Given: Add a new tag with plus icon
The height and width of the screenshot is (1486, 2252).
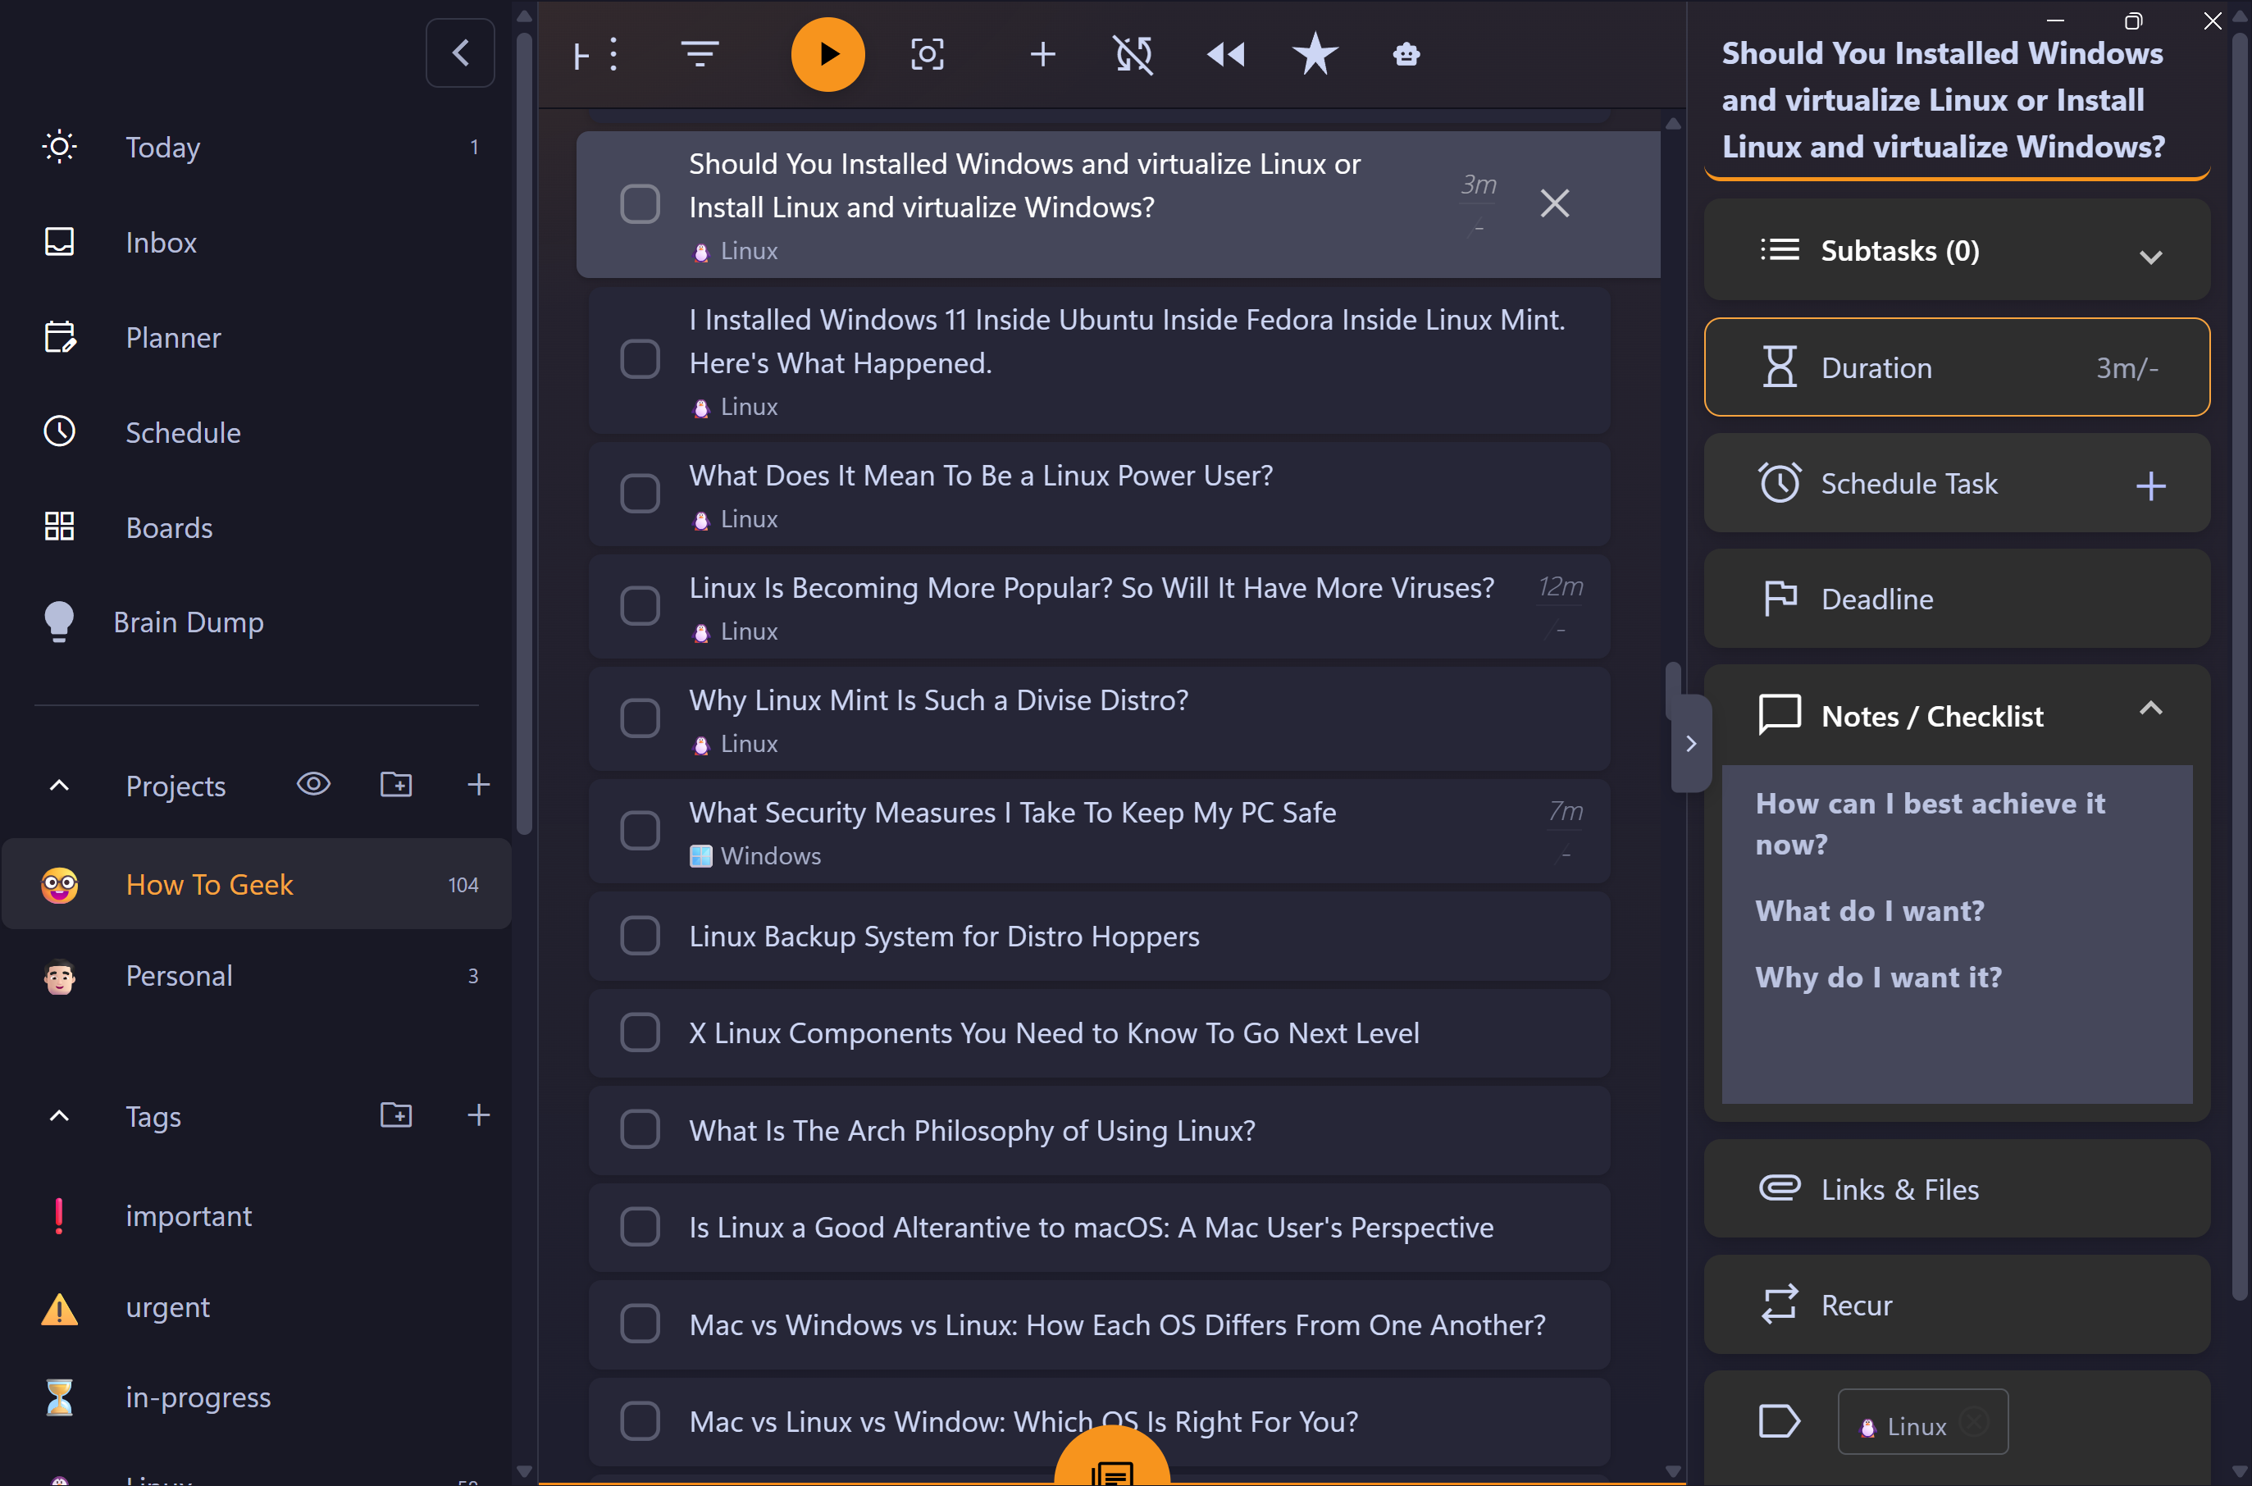Looking at the screenshot, I should (477, 1114).
